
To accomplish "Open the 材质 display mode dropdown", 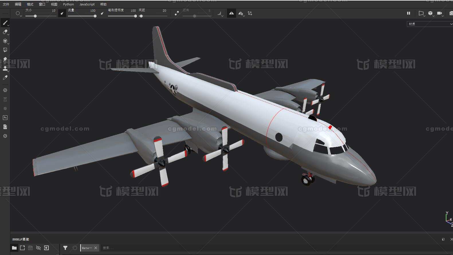I will (x=429, y=24).
